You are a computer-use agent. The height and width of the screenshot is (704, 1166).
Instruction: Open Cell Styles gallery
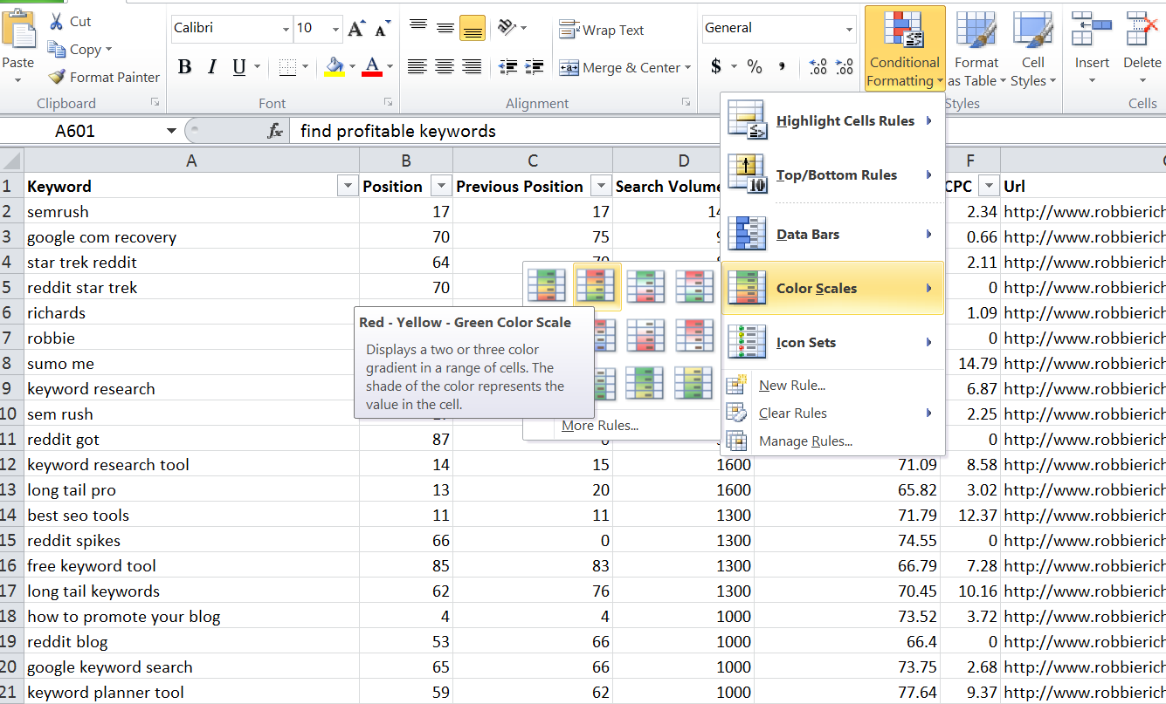coord(1033,48)
